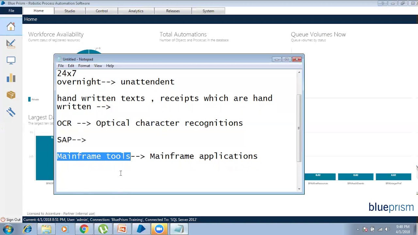Click the 'Workforce Availability' tile heading
Viewport: 418px width, 235px height.
(x=56, y=35)
